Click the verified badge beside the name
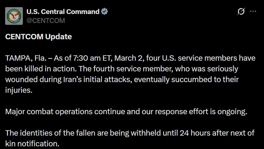 (104, 12)
